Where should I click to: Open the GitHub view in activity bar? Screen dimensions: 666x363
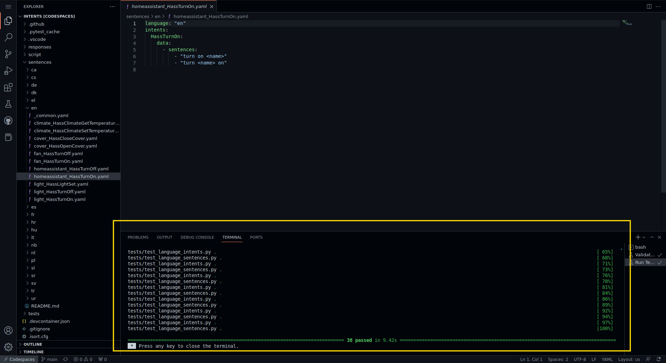(x=8, y=121)
